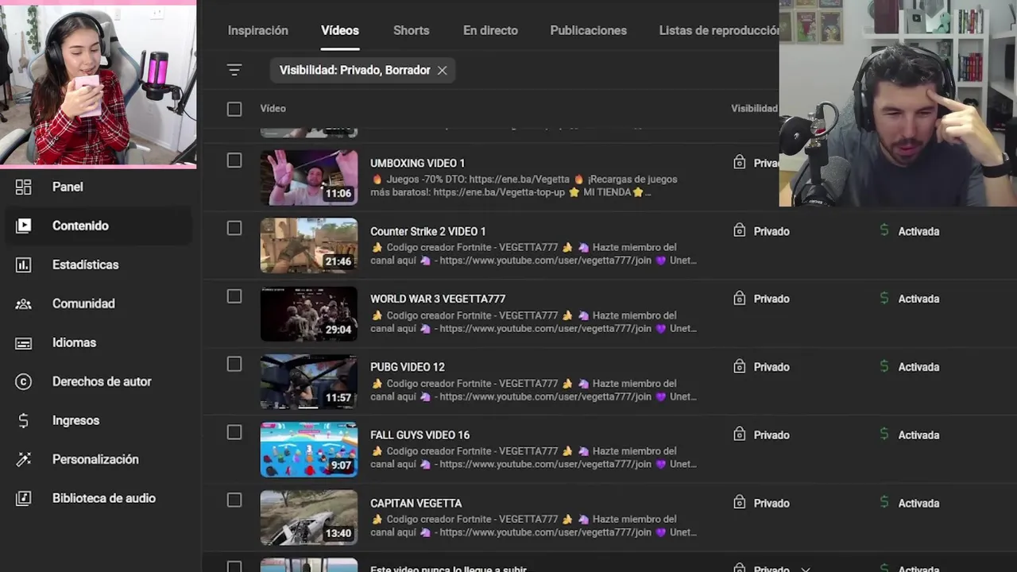The image size is (1017, 572).
Task: Open the FALL GUYS VIDEO 16 thumbnail
Action: click(309, 450)
